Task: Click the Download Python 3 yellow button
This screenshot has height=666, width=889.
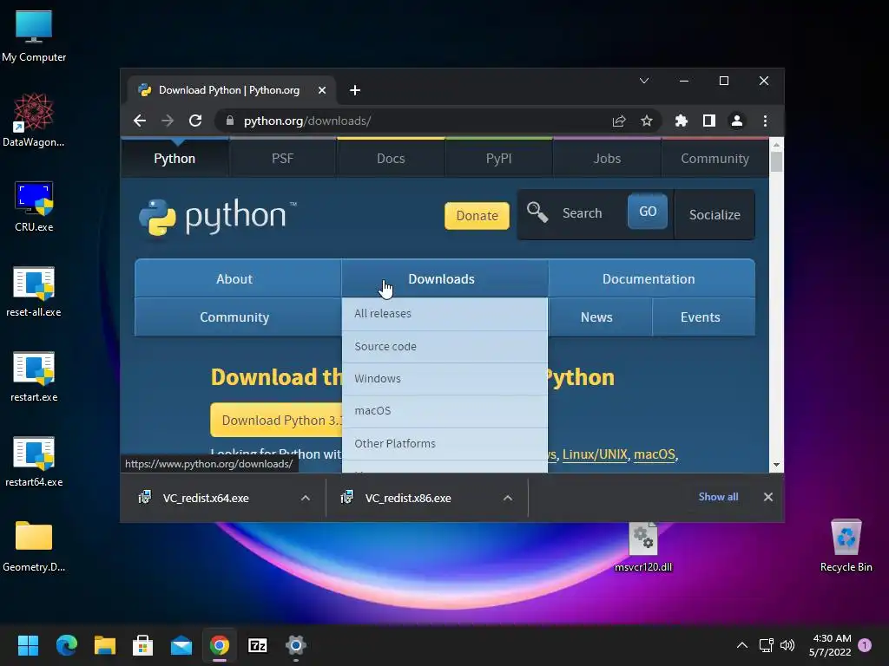Action: [276, 421]
